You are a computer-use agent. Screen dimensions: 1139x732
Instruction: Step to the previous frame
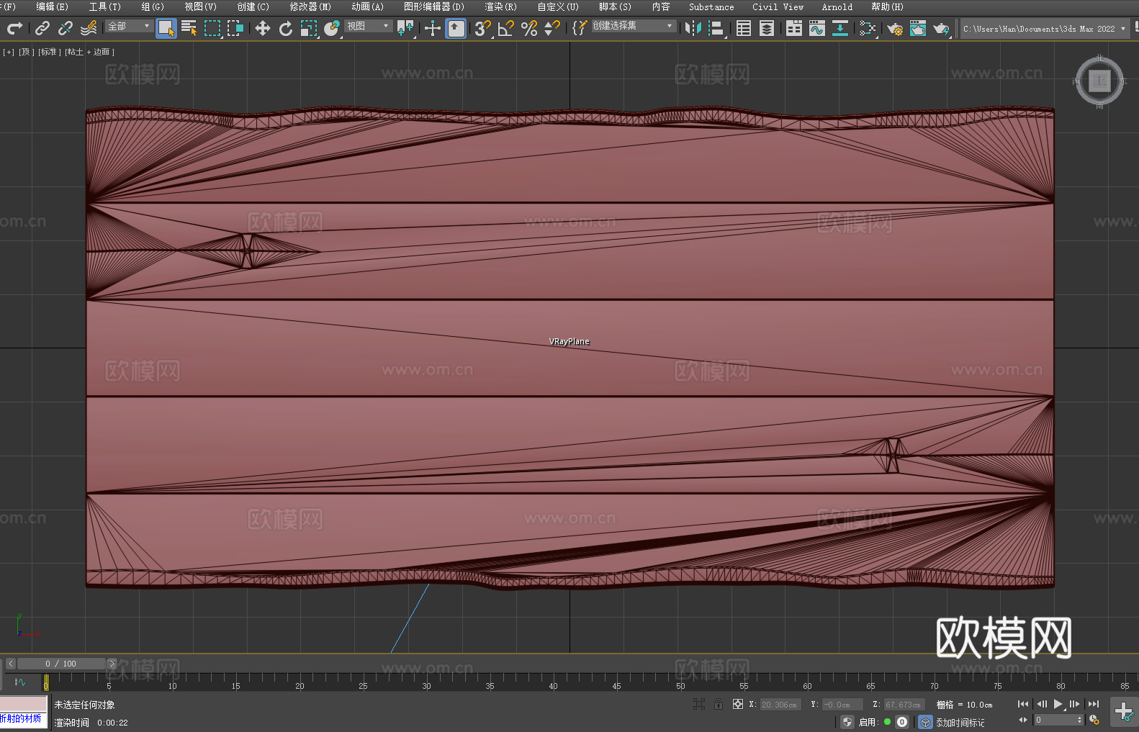(x=1041, y=704)
